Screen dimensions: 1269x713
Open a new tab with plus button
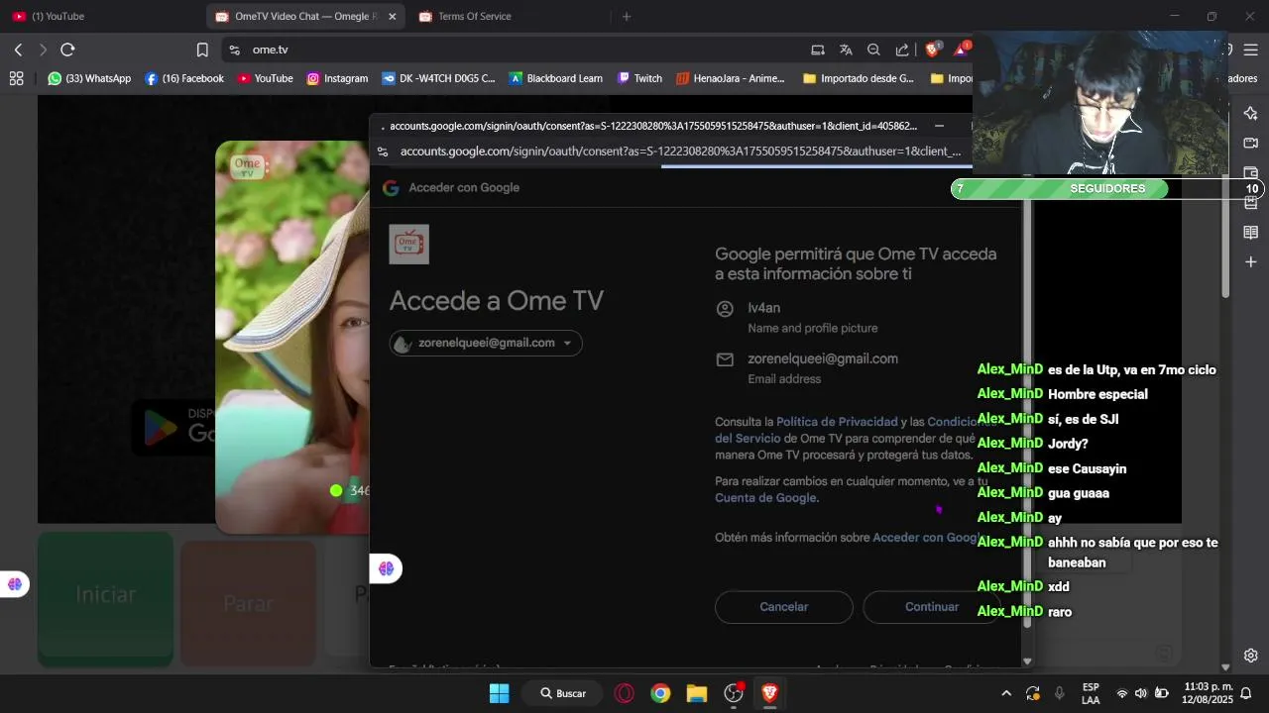pos(627,17)
